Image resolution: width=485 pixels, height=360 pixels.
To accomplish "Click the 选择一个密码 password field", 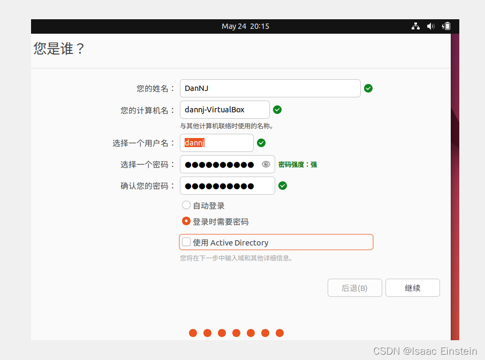I will tap(228, 164).
